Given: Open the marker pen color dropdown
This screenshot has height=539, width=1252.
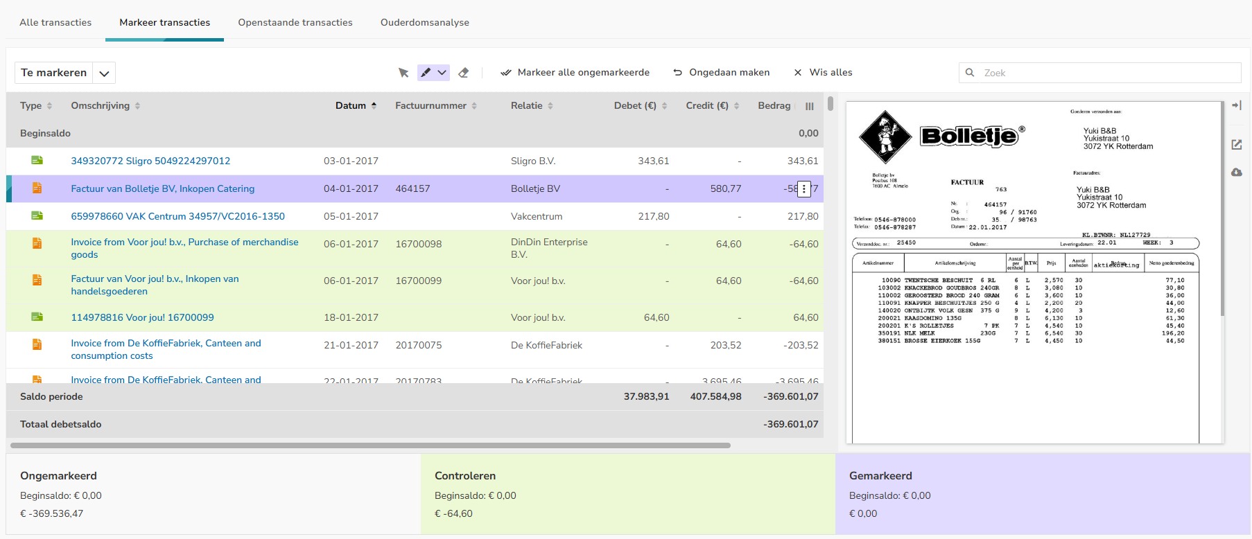Looking at the screenshot, I should (442, 73).
